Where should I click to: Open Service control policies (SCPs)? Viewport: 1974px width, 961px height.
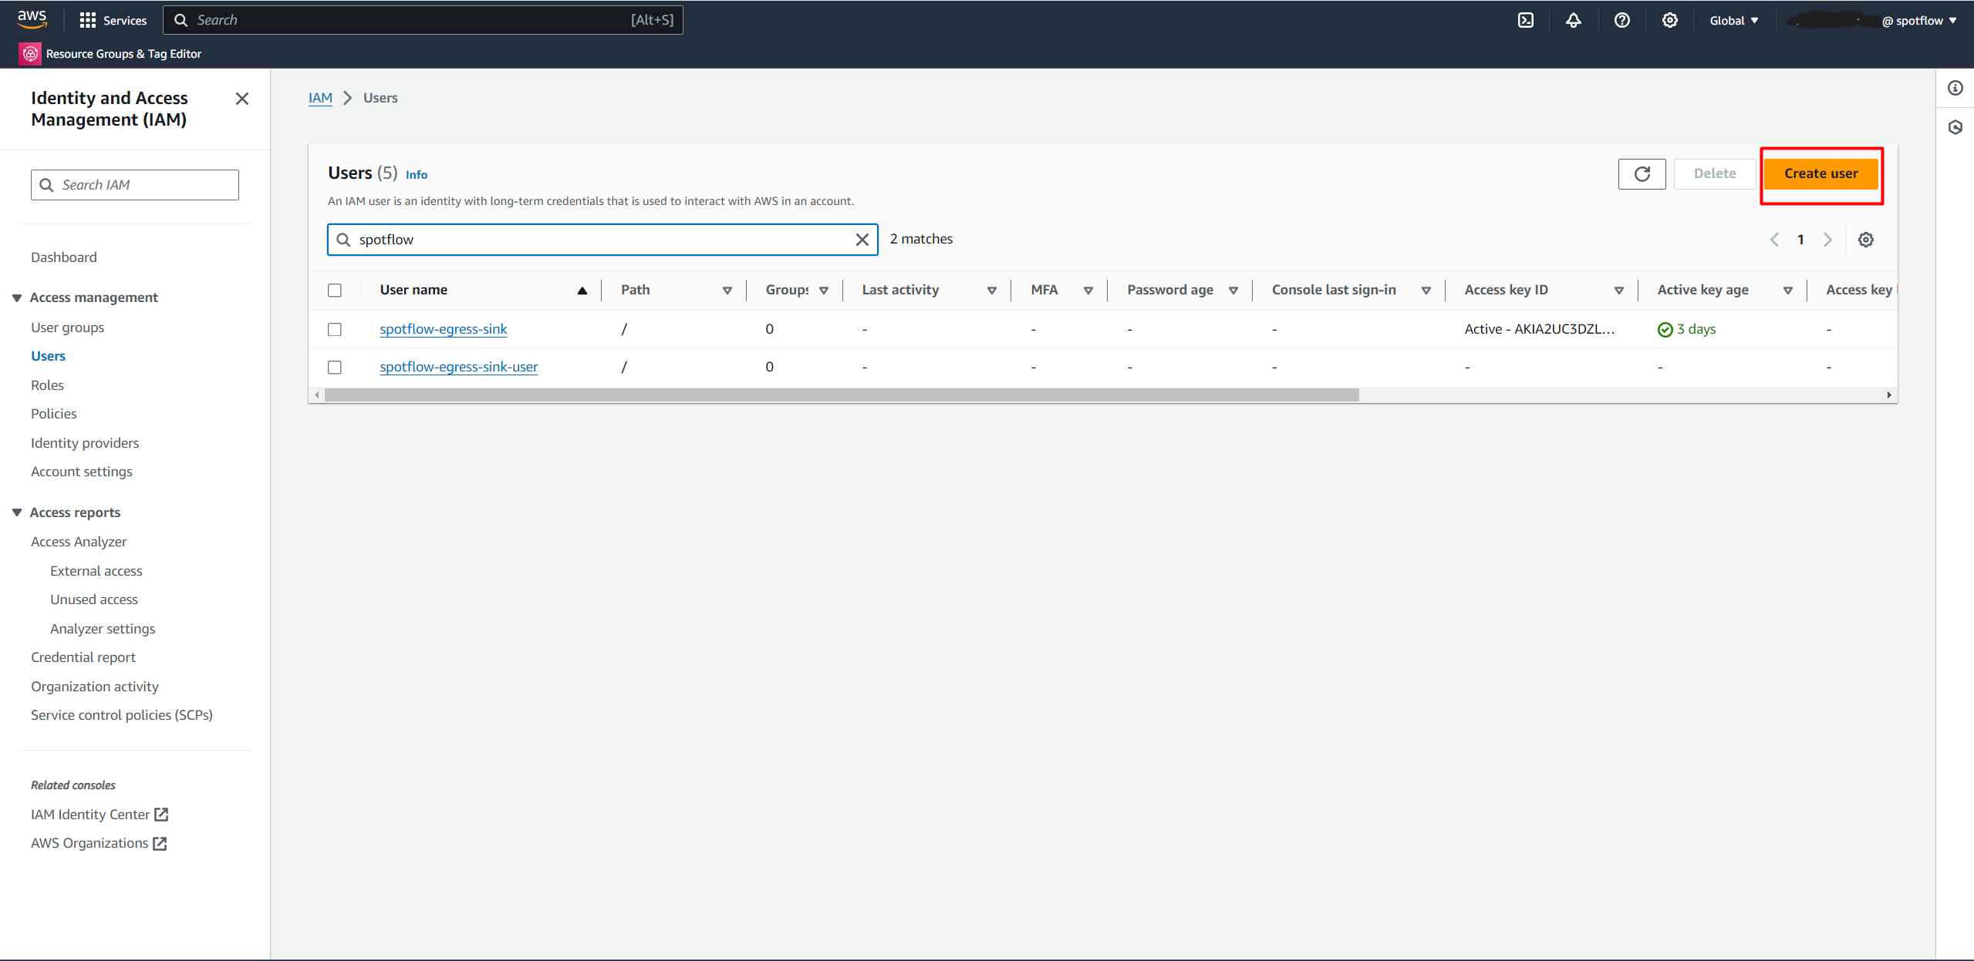coord(122,715)
